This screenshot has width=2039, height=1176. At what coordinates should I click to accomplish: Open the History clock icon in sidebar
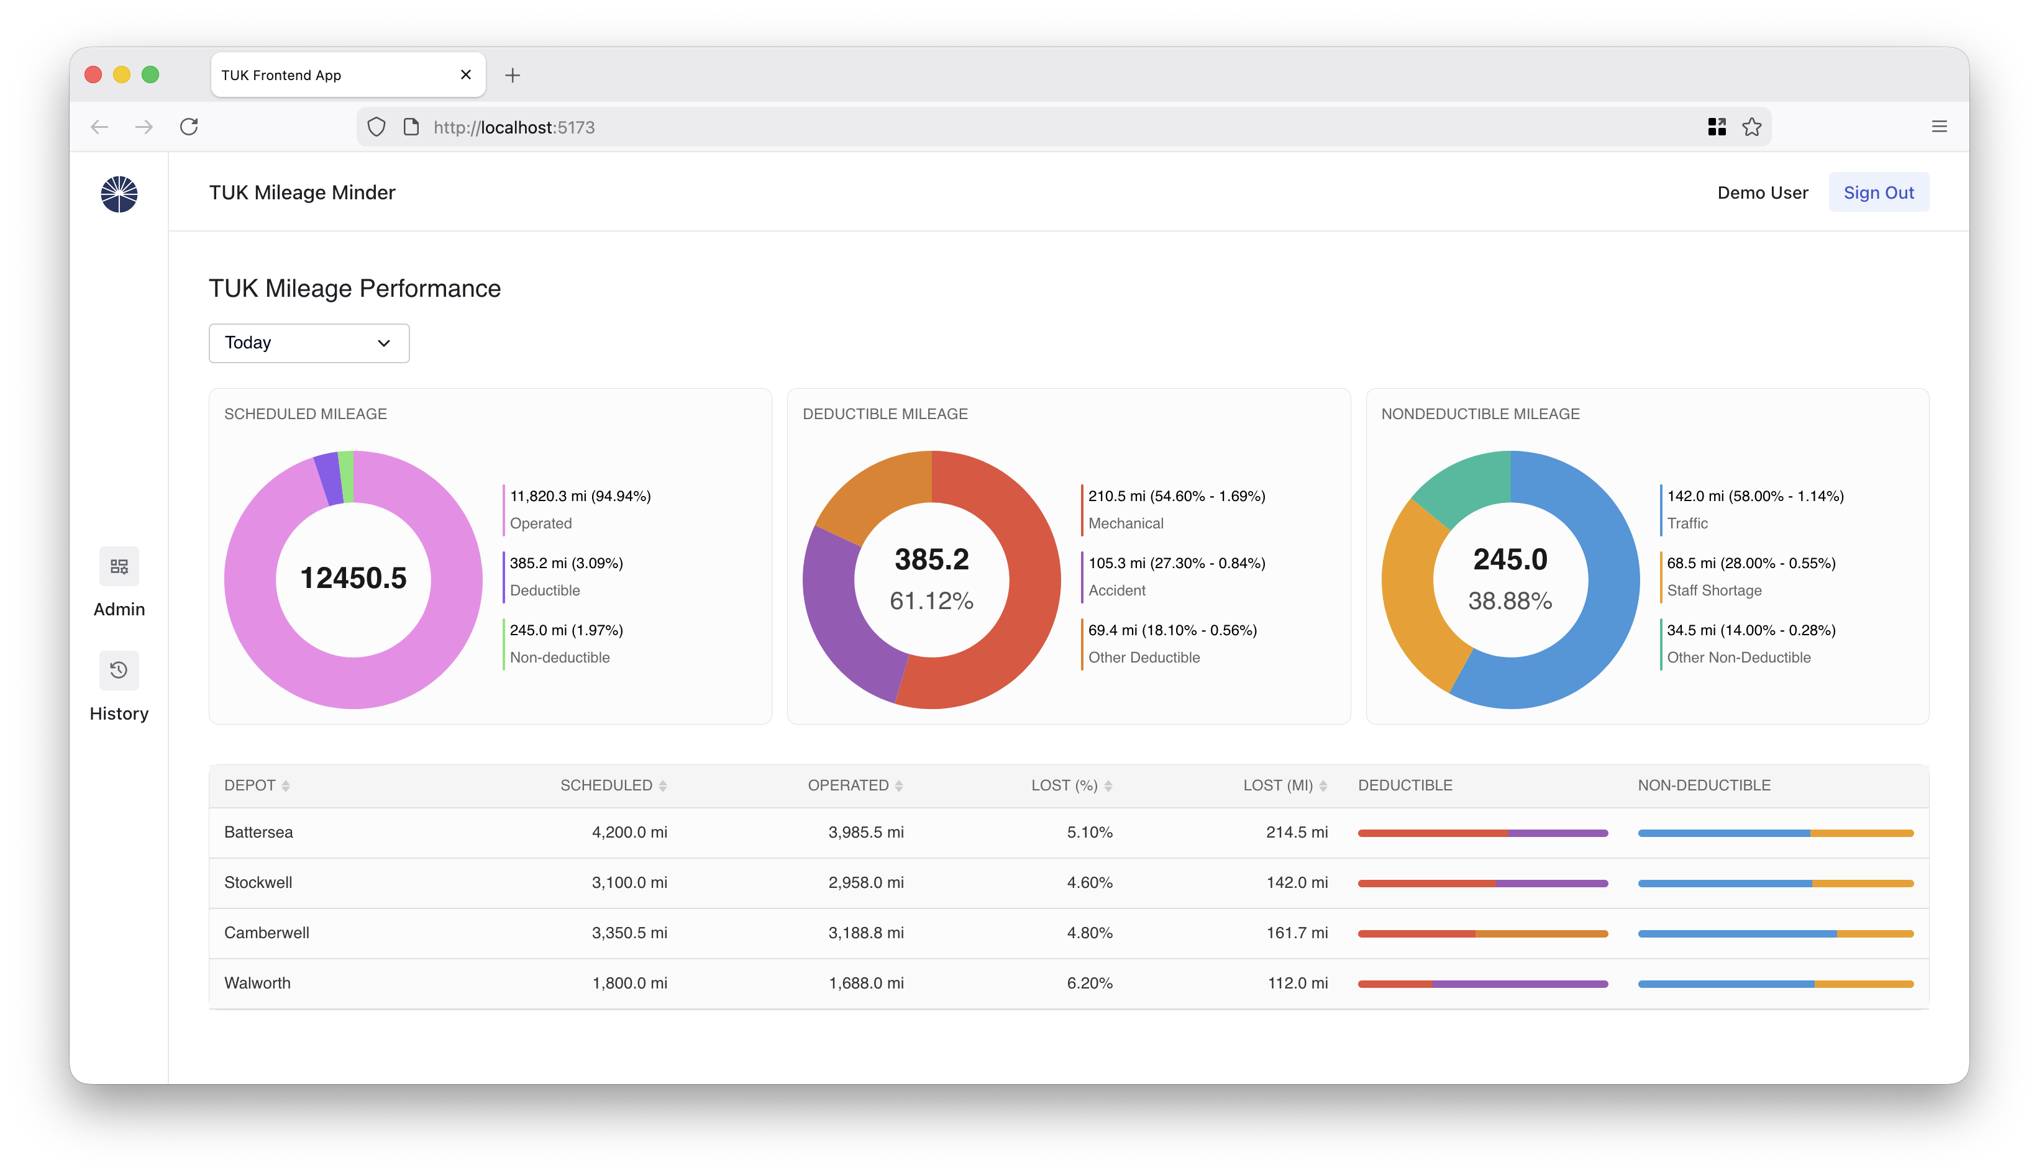119,671
